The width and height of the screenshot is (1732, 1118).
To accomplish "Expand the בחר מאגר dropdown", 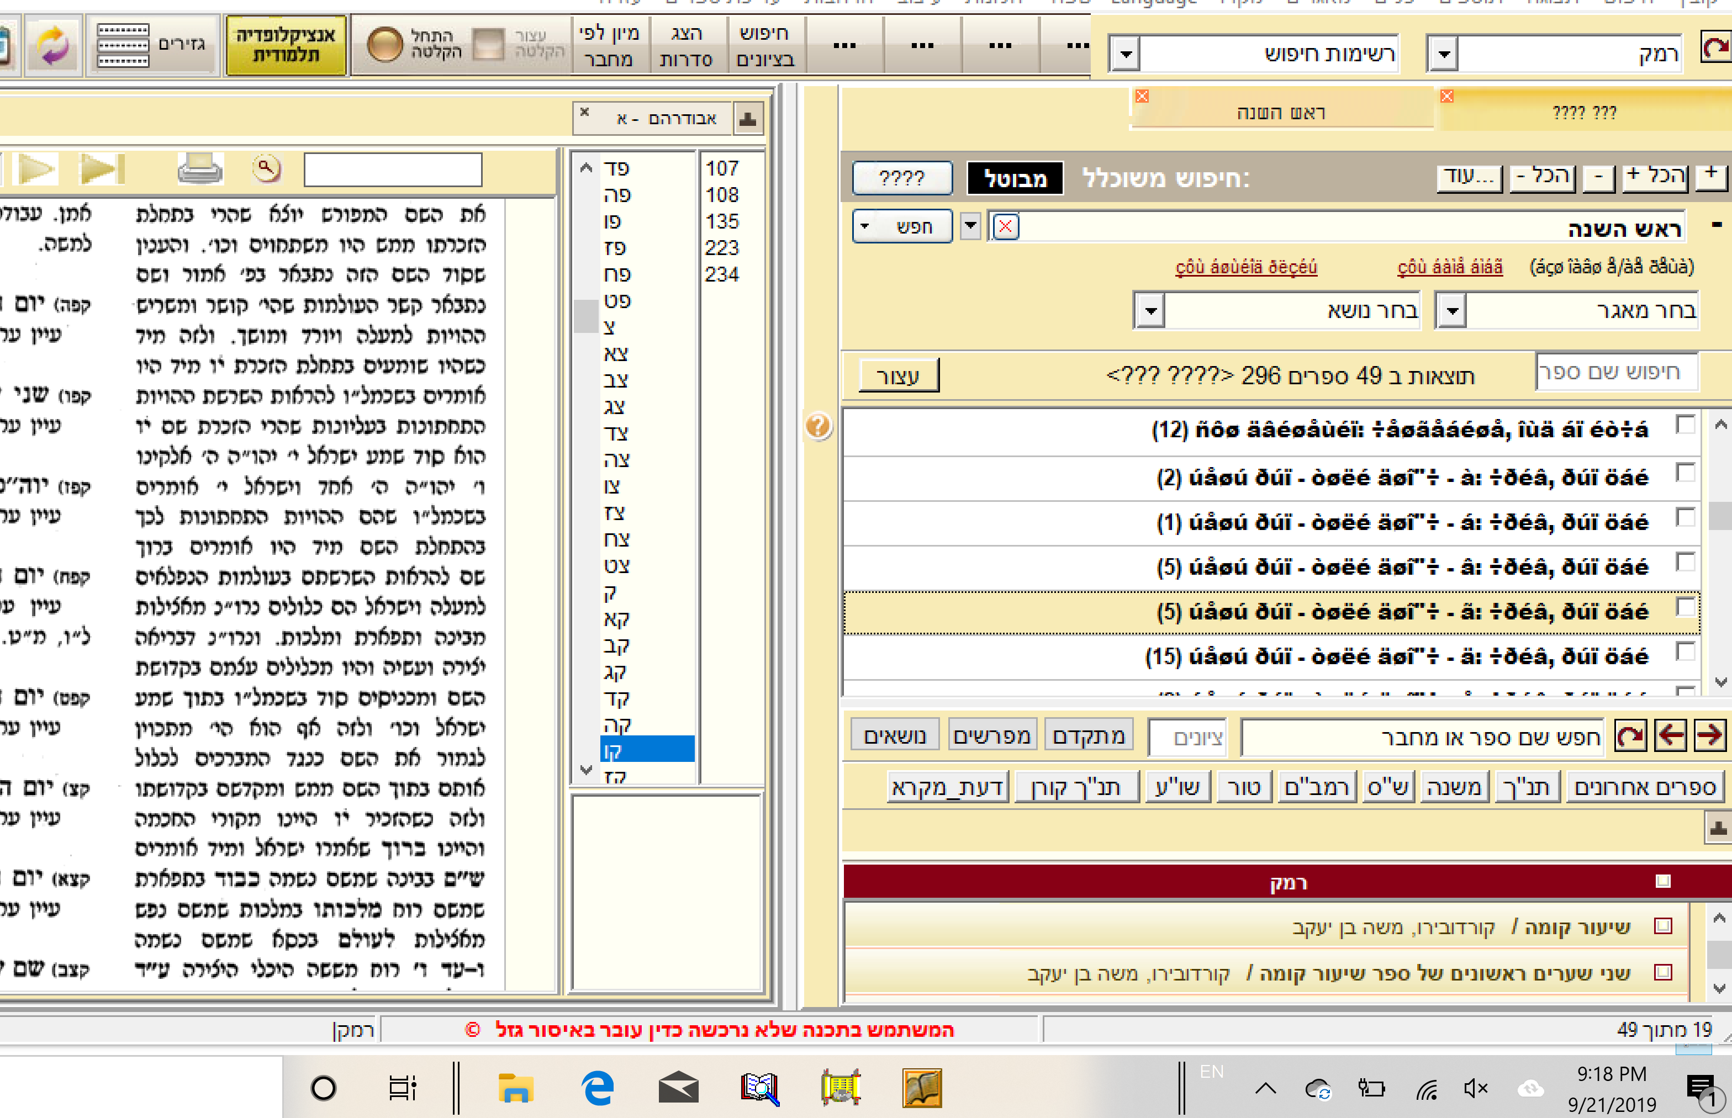I will (x=1451, y=311).
